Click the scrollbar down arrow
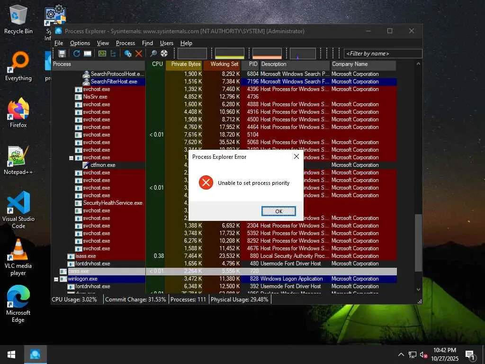This screenshot has height=364, width=485. tap(418, 290)
